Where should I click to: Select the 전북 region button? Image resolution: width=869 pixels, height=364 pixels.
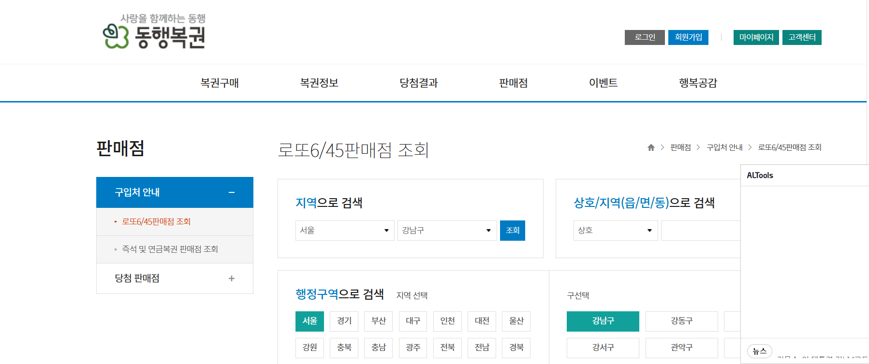click(448, 348)
